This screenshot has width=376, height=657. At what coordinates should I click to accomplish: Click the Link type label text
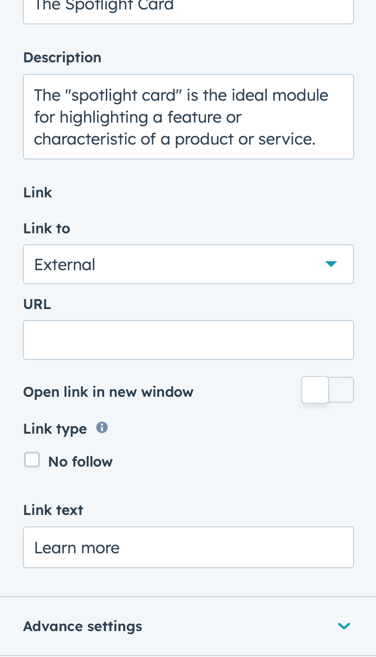tap(55, 429)
